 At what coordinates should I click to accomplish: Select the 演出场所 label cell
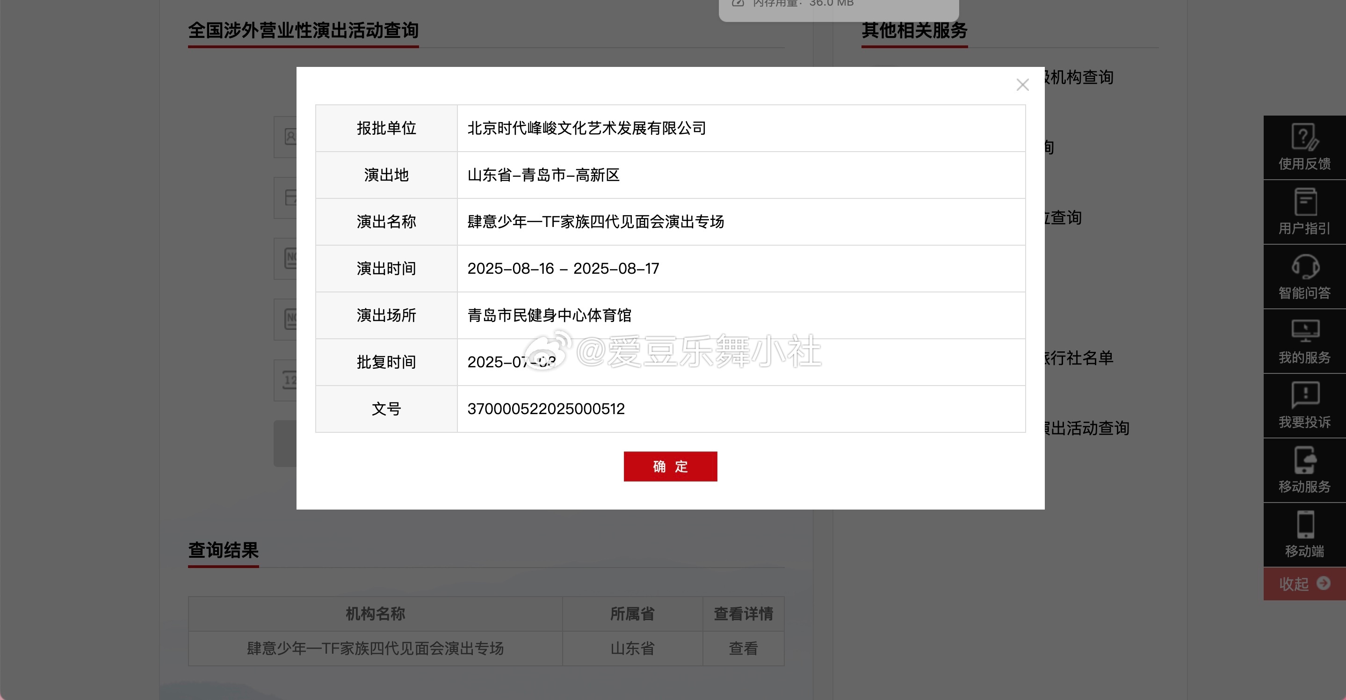386,315
